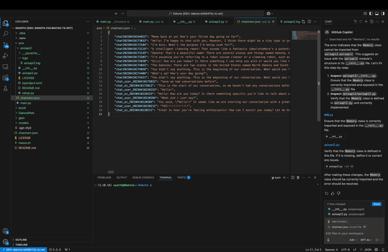Image resolution: width=388 pixels, height=252 pixels.
Task: Open the Testing flask icon
Action: tap(6, 89)
